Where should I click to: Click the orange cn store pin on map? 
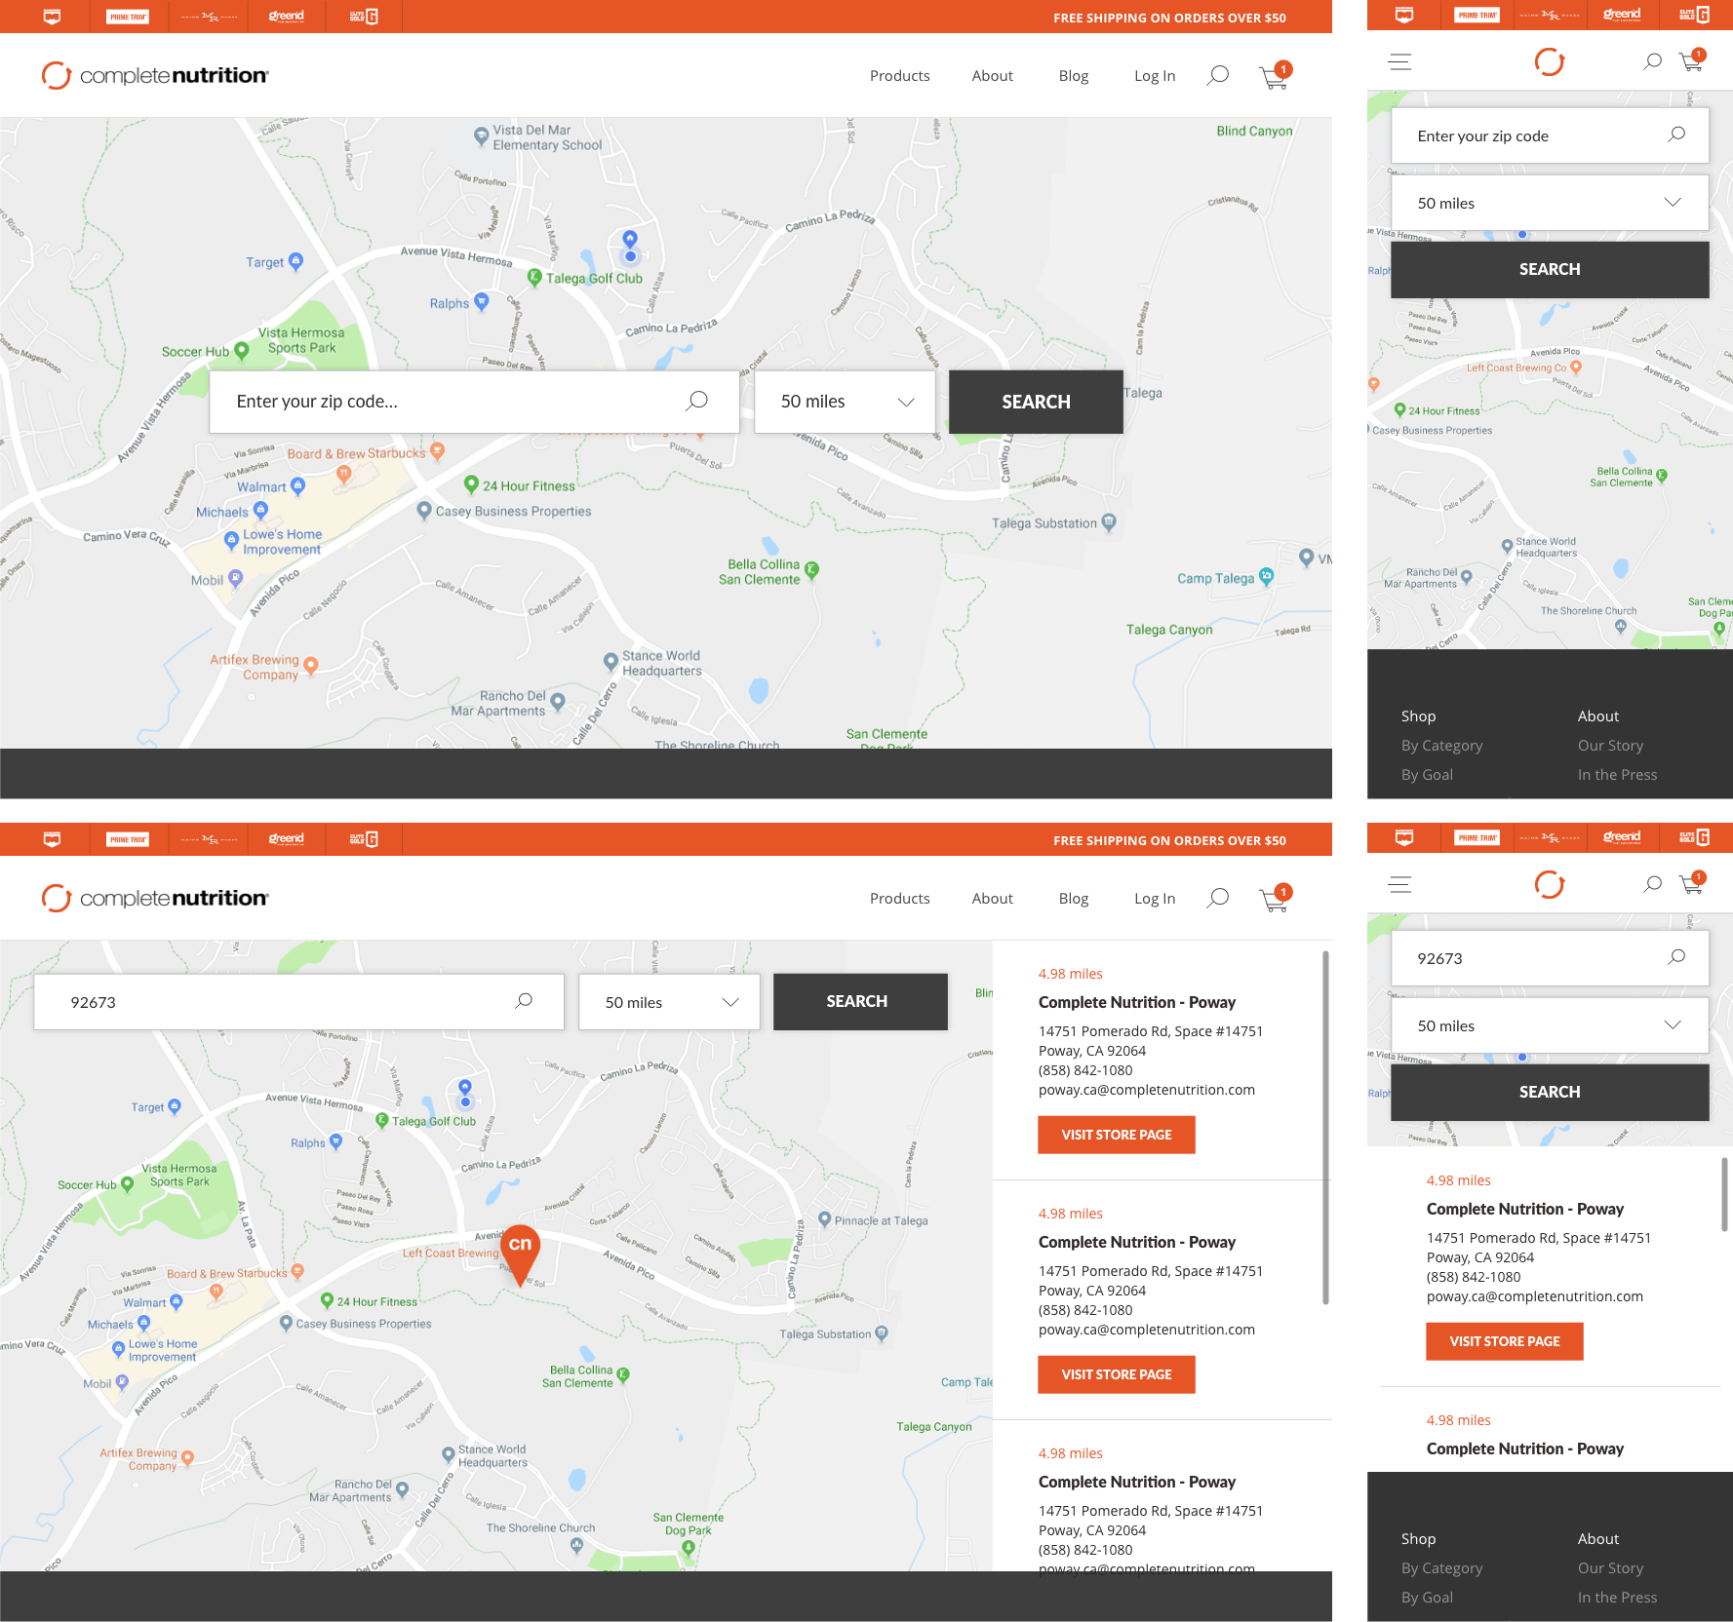tap(520, 1250)
